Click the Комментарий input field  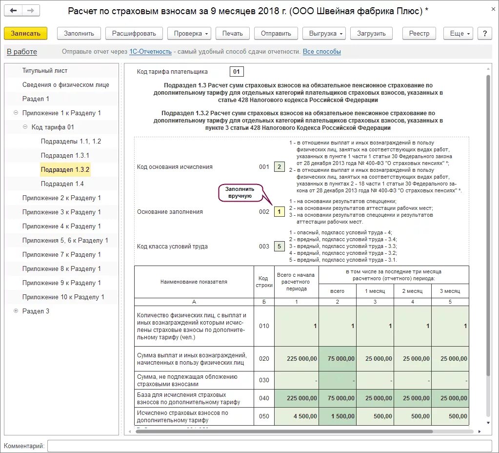click(x=270, y=446)
